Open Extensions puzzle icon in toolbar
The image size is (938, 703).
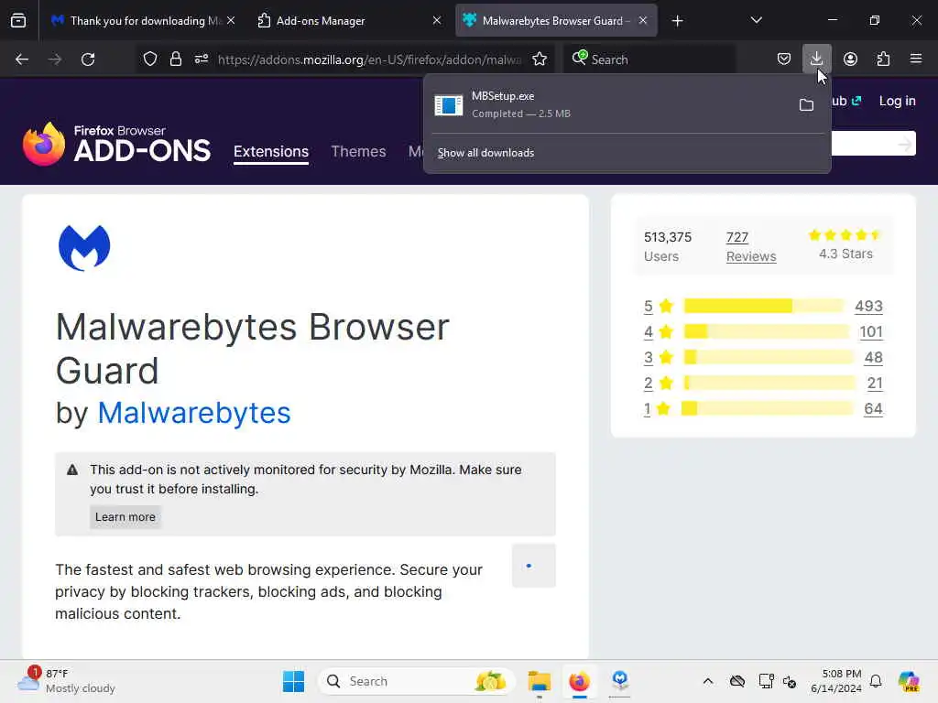883,59
